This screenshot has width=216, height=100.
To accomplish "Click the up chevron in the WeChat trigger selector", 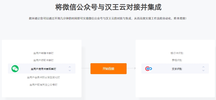I will point(70,67).
